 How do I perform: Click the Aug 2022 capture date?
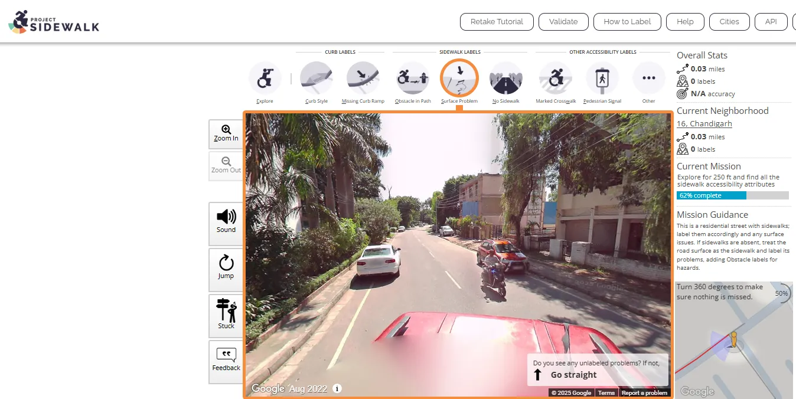tap(308, 388)
